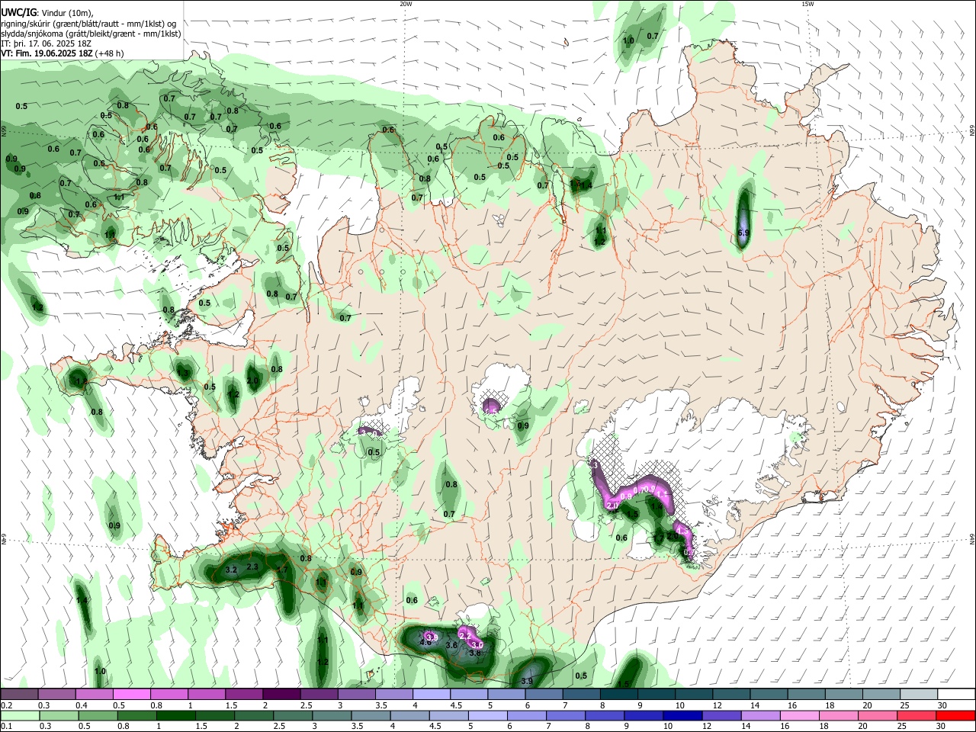Pick the medium green 0.5 swatch, lower scale
Viewport: 976px width, 732px height.
click(x=98, y=715)
